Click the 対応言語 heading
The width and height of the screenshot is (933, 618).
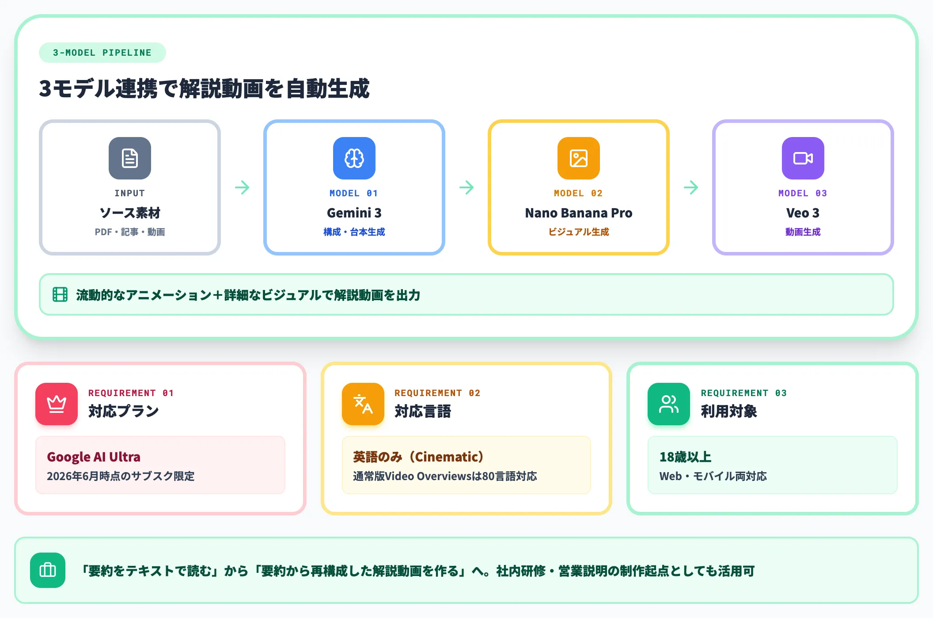click(423, 411)
